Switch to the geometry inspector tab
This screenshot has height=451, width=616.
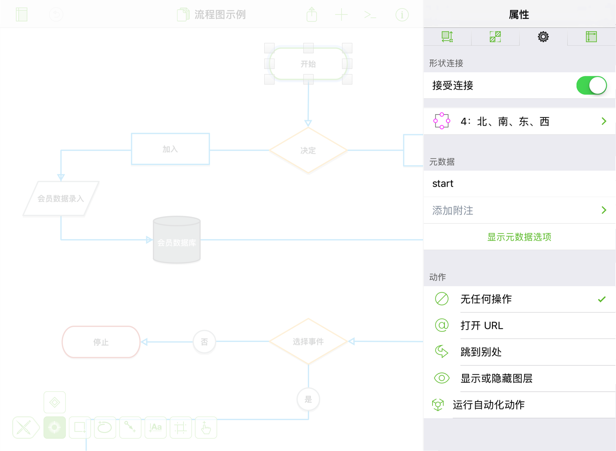[x=447, y=37]
